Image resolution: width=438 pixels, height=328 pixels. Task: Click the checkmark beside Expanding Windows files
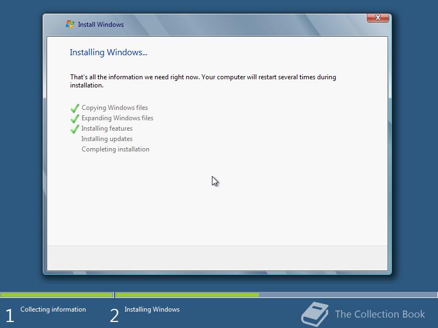(74, 119)
